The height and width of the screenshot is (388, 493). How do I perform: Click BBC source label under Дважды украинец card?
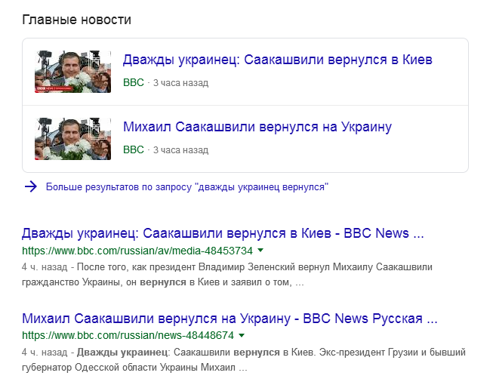click(x=134, y=82)
